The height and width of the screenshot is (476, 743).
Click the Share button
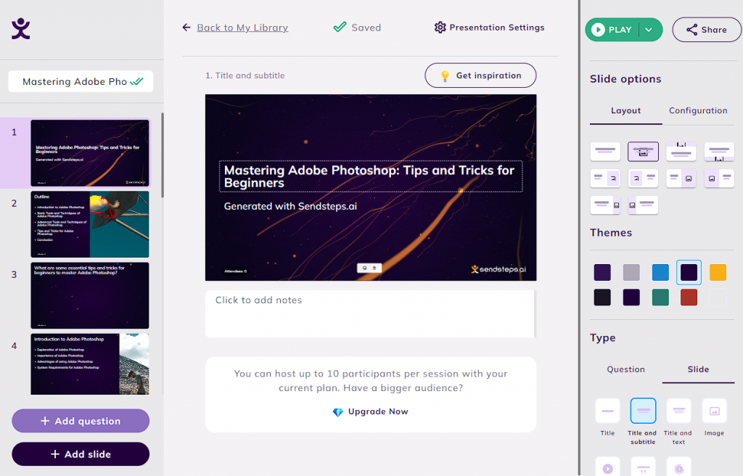tap(707, 30)
